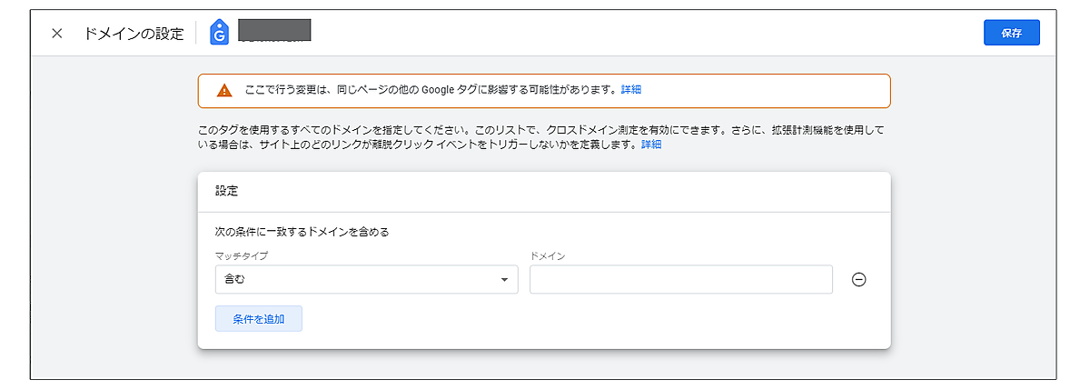The image size is (1090, 390).
Task: Click the マッチタイプ field label
Action: click(242, 256)
